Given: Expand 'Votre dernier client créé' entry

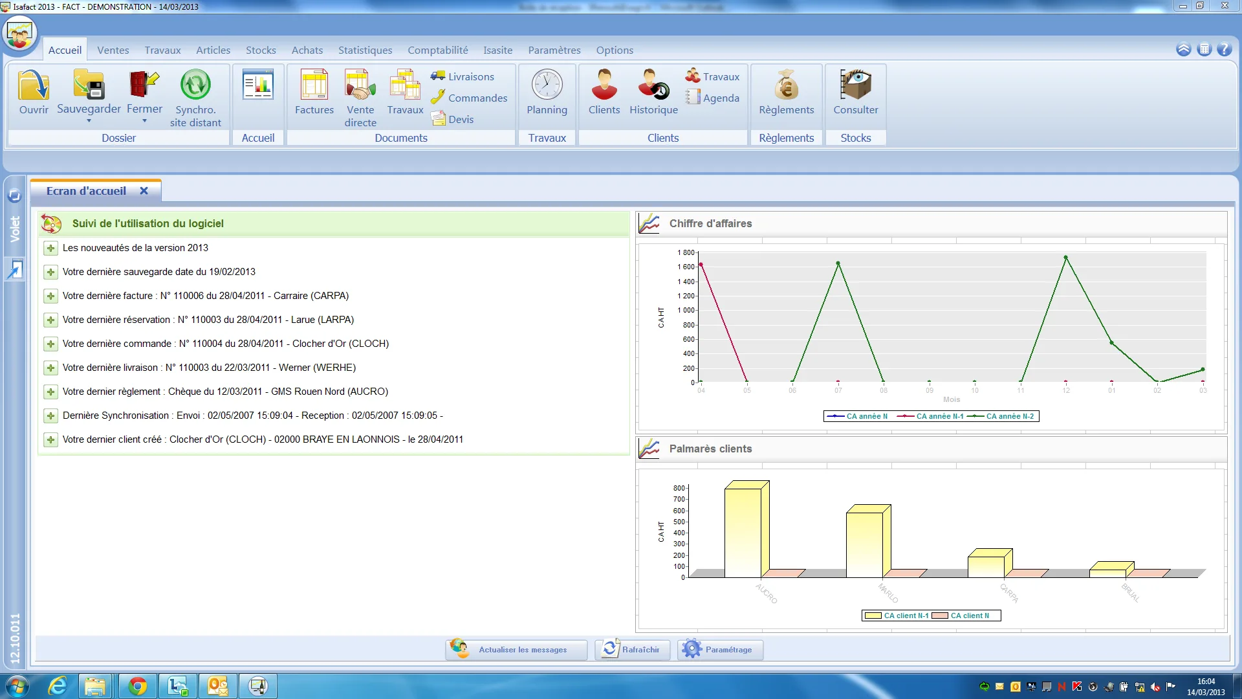Looking at the screenshot, I should tap(50, 439).
